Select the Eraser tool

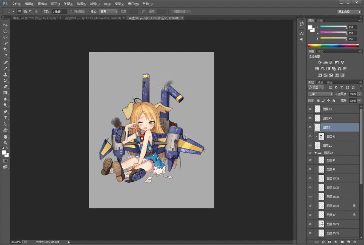5,87
